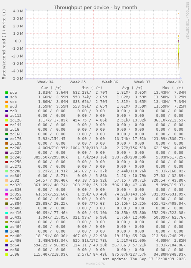This screenshot has width=191, height=268.
Task: Click the '1.51M/631.00k' avg value of zd496
Action: [x=131, y=241]
